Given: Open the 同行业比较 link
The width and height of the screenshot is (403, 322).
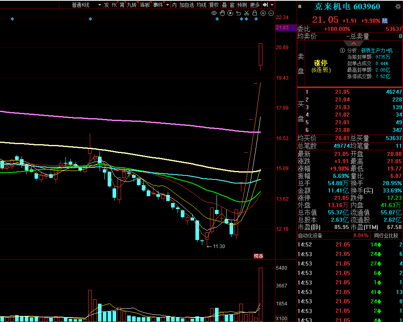Looking at the screenshot, I should (386, 236).
